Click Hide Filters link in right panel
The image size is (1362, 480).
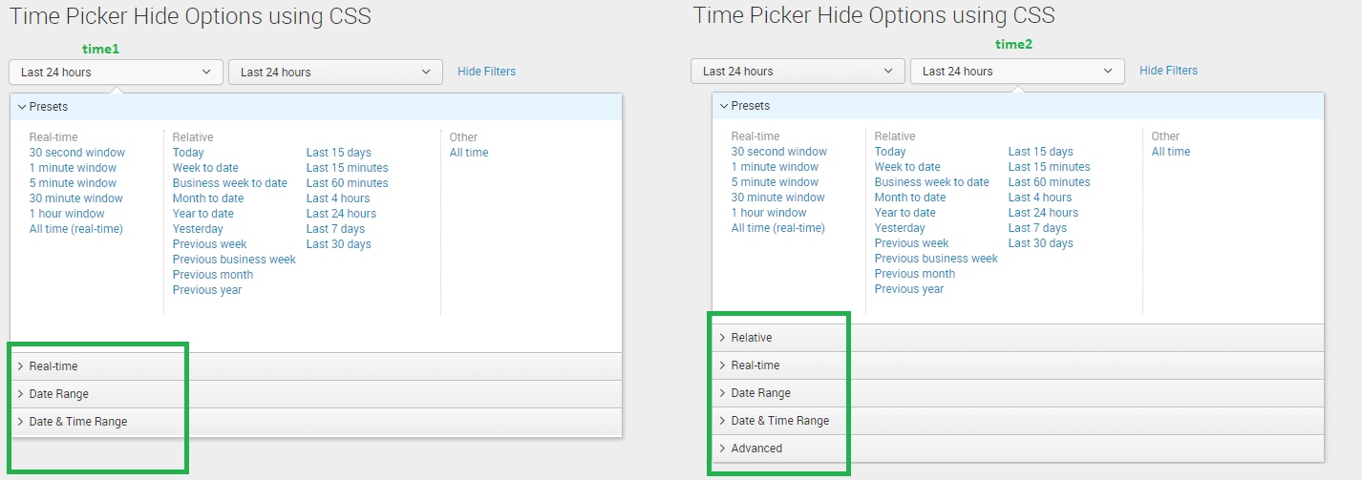tap(1168, 71)
